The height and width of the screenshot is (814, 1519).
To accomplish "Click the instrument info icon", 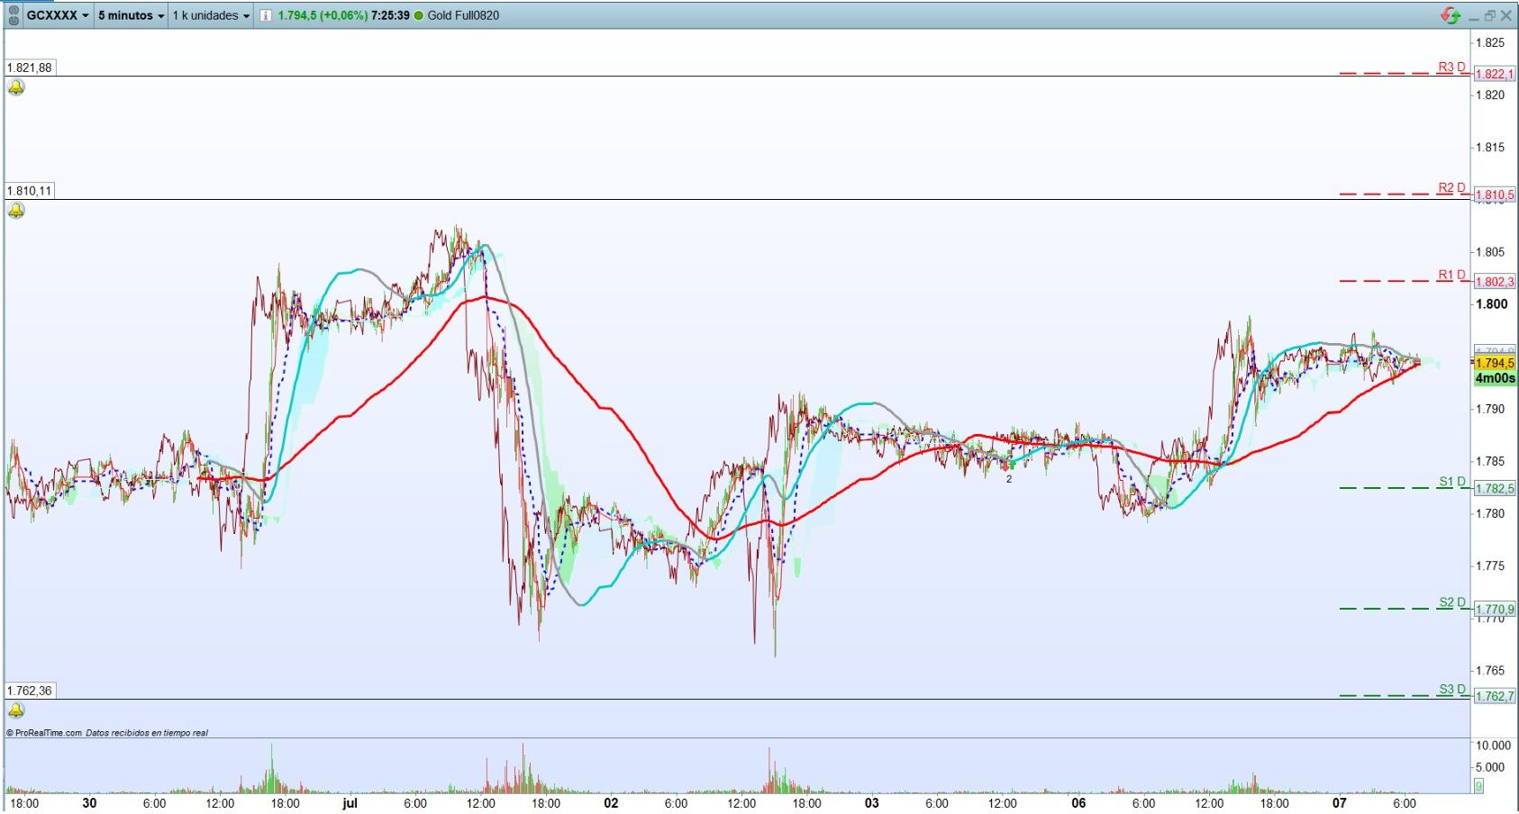I will [265, 15].
